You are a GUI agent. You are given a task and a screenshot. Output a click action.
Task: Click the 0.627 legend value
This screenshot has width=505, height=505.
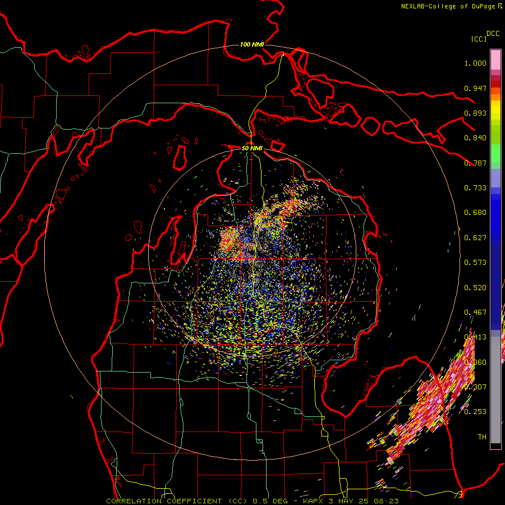[475, 238]
